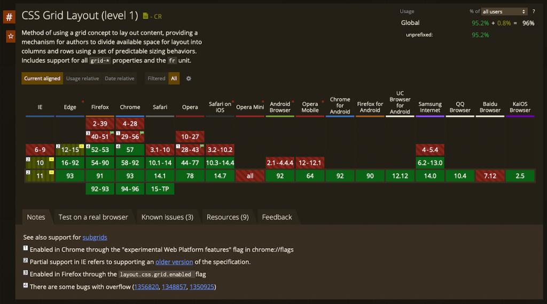
Task: Open the older version spec link
Action: [174, 262]
